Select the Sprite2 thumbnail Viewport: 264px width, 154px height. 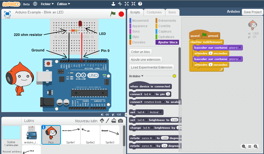[90, 135]
